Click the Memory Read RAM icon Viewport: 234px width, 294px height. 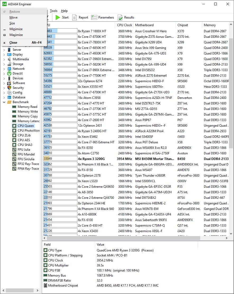click(14, 107)
